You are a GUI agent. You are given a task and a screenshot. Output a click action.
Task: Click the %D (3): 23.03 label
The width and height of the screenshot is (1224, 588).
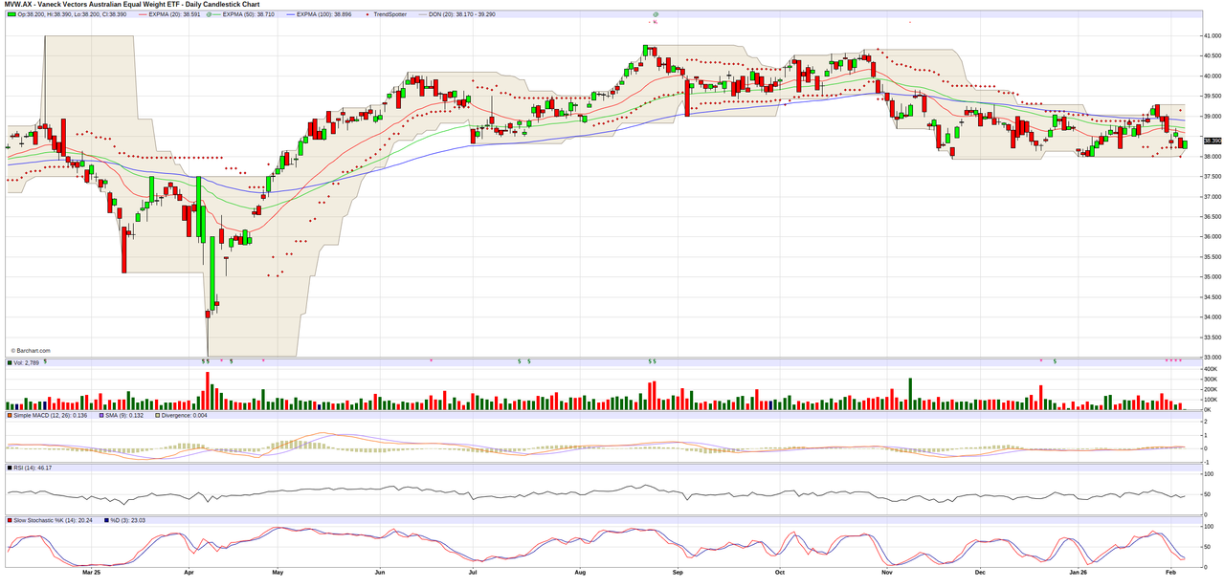tap(130, 520)
